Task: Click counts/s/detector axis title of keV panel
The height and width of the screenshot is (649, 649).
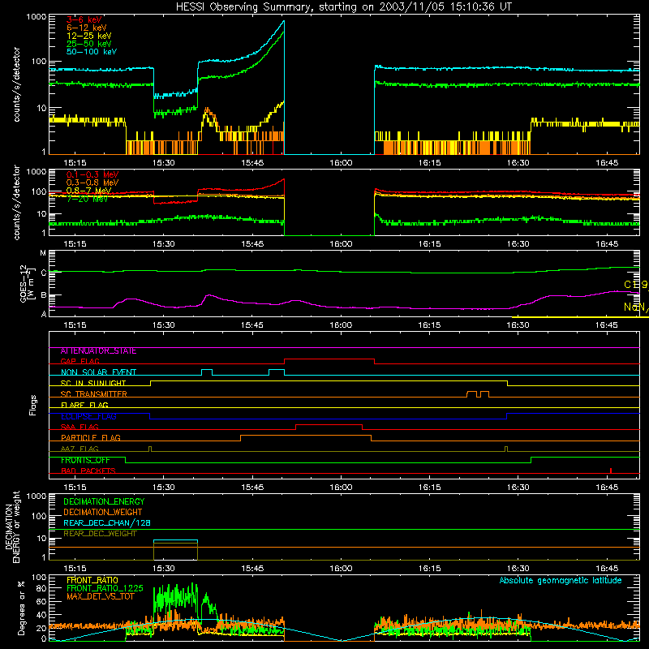Action: 16,84
